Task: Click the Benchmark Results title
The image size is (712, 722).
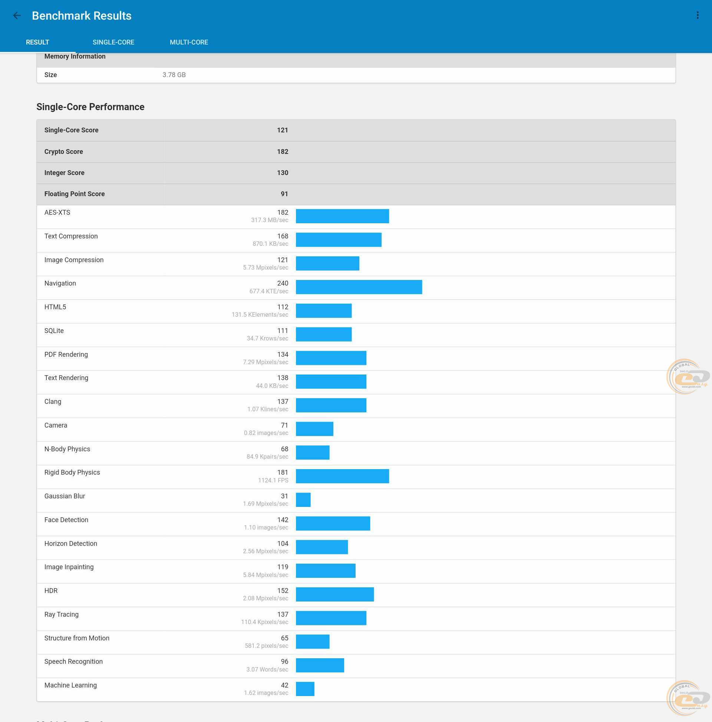Action: [x=82, y=16]
